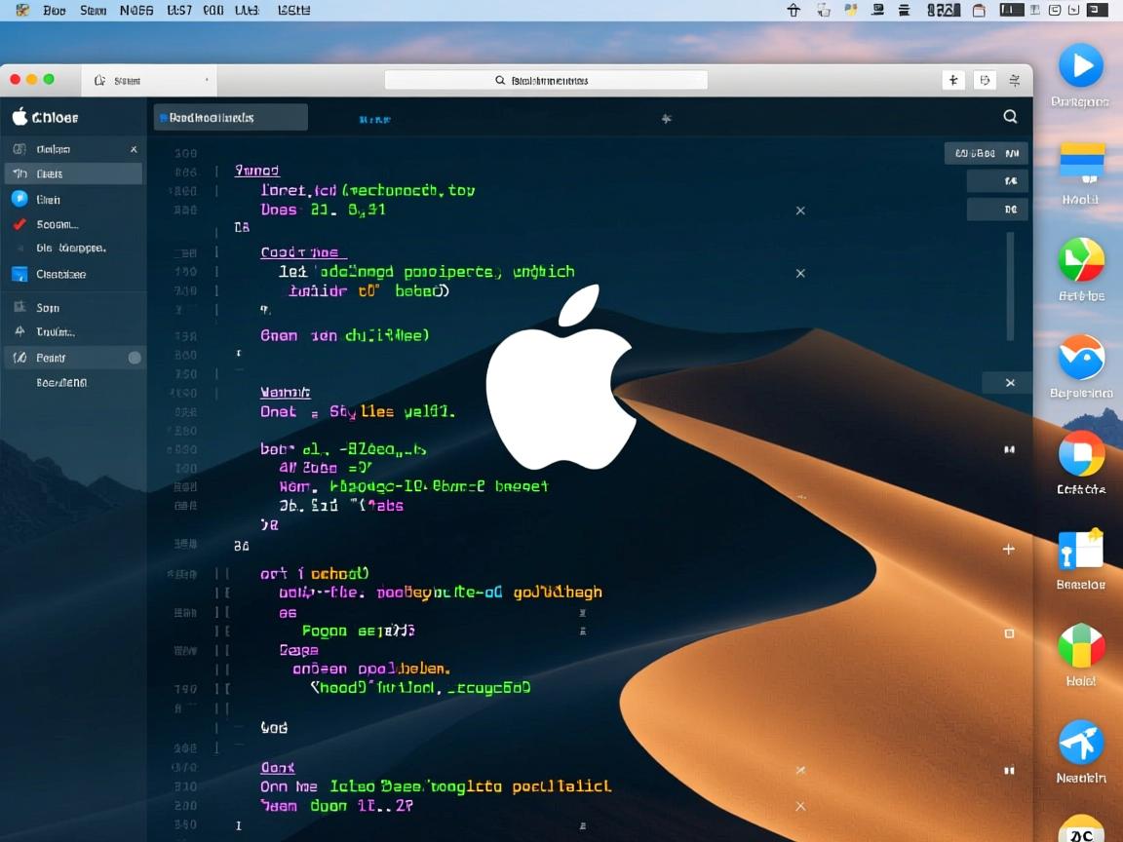Check the small square box on the editor's right edge
This screenshot has width=1123, height=842.
tap(1009, 633)
